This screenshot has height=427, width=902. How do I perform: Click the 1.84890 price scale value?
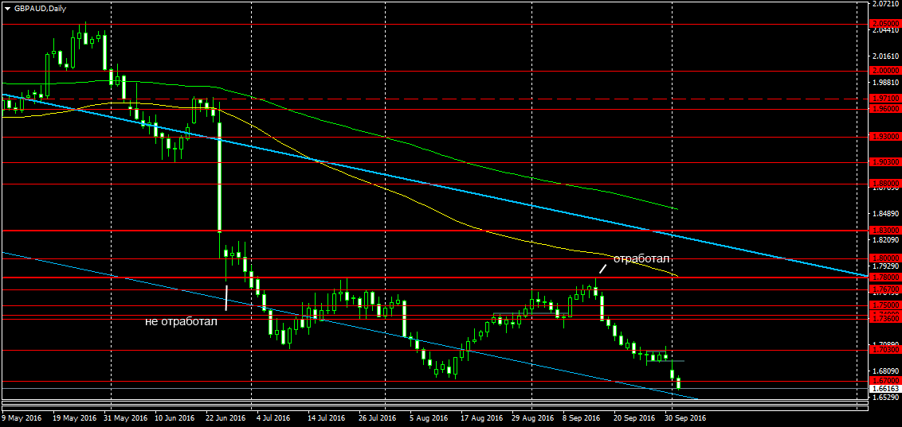click(885, 214)
